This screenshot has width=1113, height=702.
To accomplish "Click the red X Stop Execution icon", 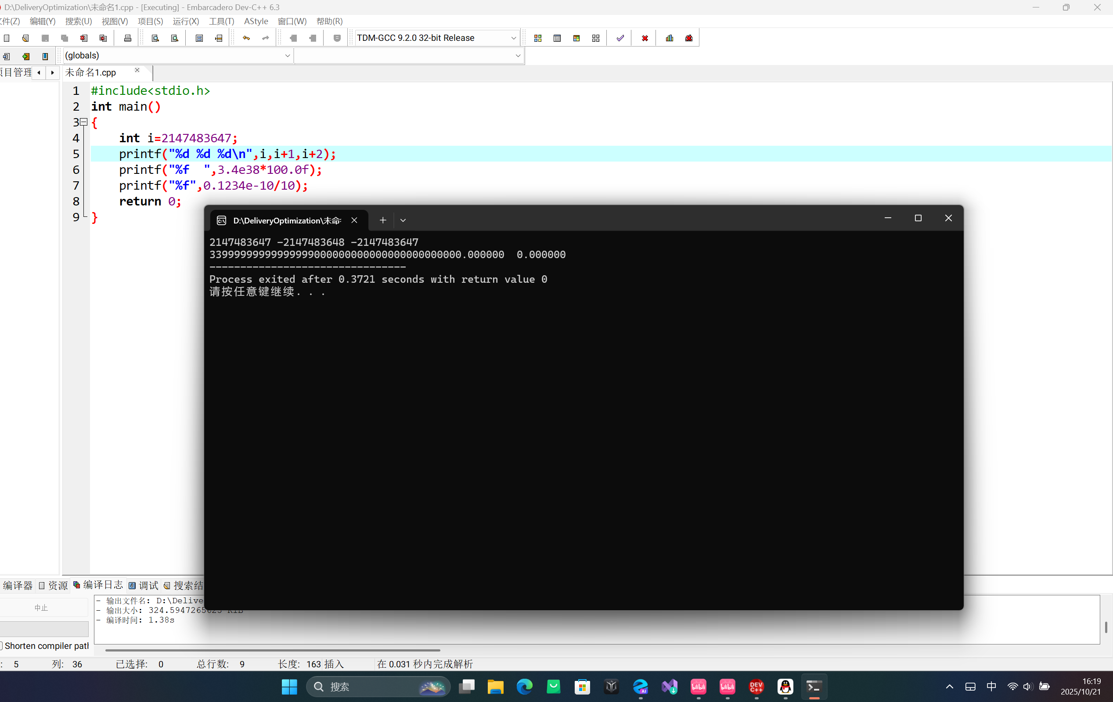I will tap(645, 38).
